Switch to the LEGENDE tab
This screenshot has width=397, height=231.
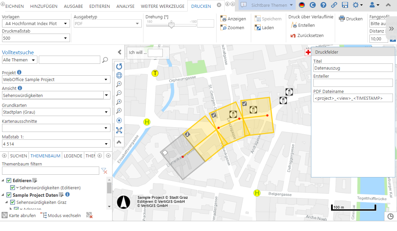point(73,155)
